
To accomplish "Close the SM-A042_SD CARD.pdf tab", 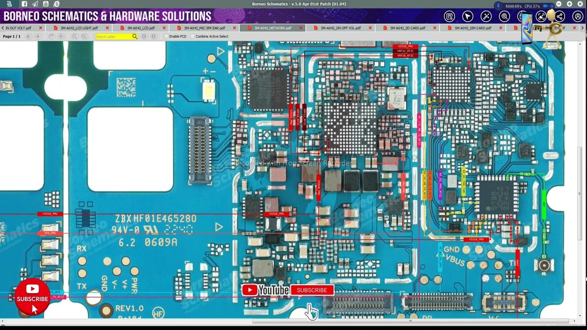I will pyautogui.click(x=435, y=28).
